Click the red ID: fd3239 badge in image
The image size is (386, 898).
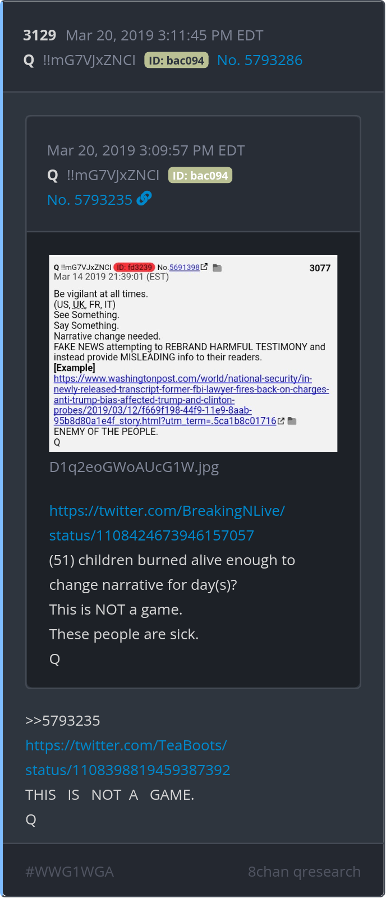(x=134, y=267)
